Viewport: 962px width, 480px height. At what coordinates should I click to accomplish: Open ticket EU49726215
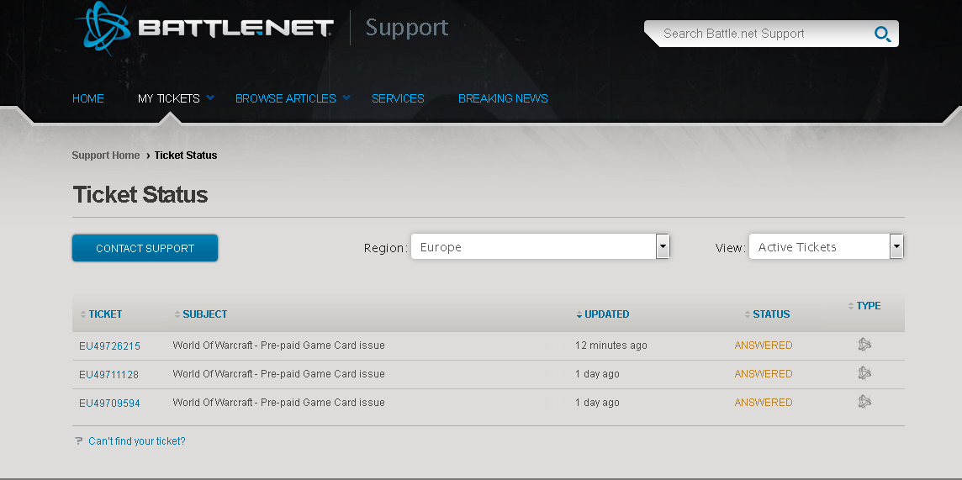pyautogui.click(x=109, y=345)
